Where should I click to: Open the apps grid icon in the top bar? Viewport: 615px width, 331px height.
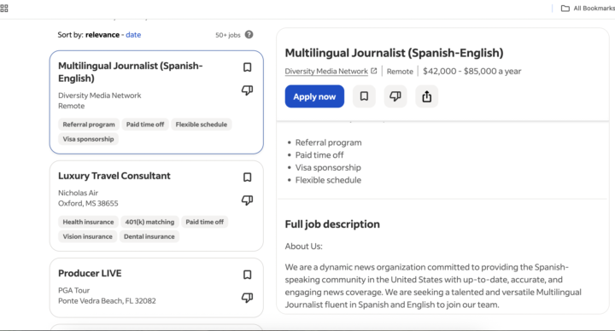(x=4, y=9)
